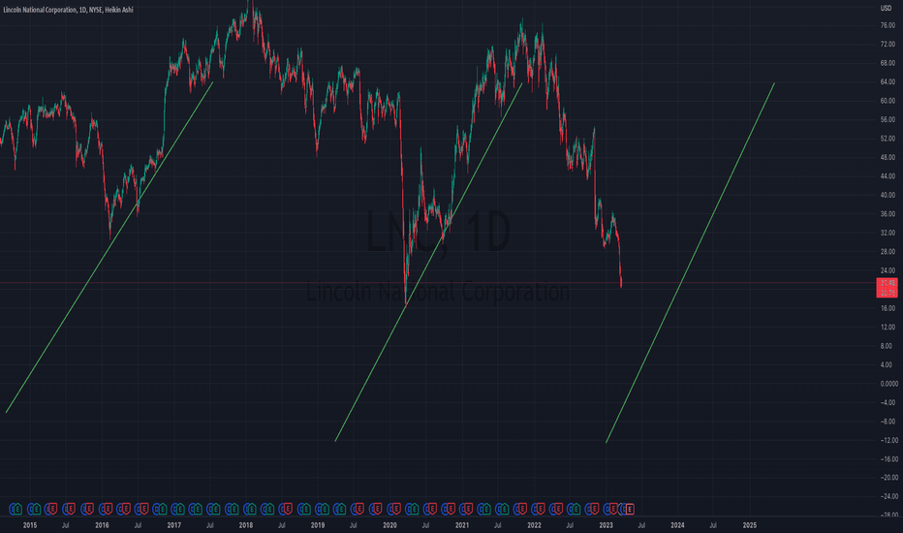Open the earnings marker above the 2015 label
Screen dimensions: 903x533
(36, 509)
